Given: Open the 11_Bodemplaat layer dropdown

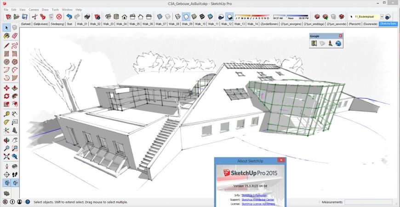Looking at the screenshot, I should click(382, 17).
